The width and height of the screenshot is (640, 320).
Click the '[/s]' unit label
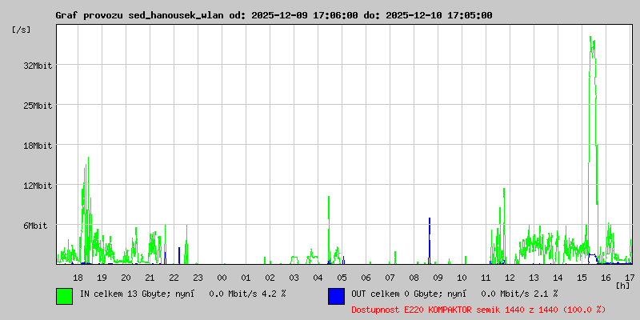(x=22, y=30)
